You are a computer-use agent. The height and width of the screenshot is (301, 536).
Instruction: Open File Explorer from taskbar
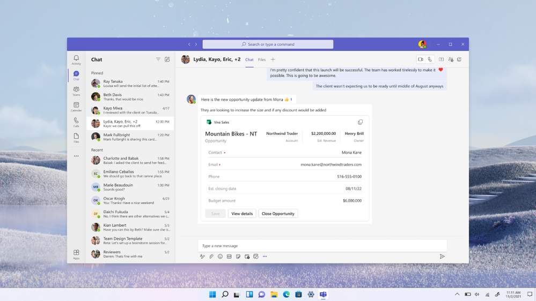(x=274, y=294)
